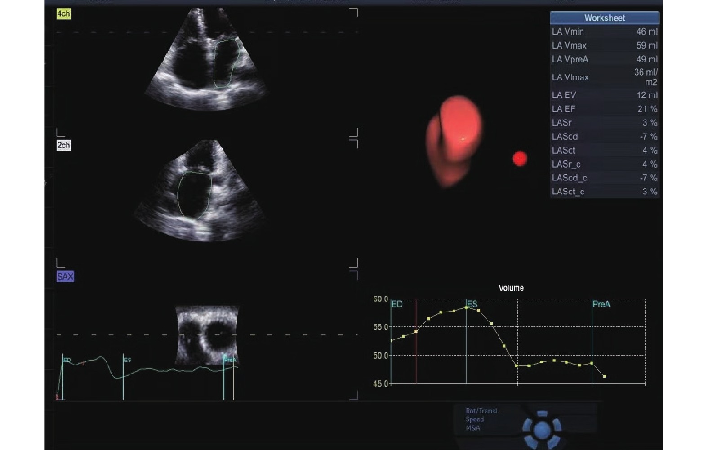Viewport: 708px width, 450px height.
Task: Click the red dot beside the 3D model
Action: 520,158
